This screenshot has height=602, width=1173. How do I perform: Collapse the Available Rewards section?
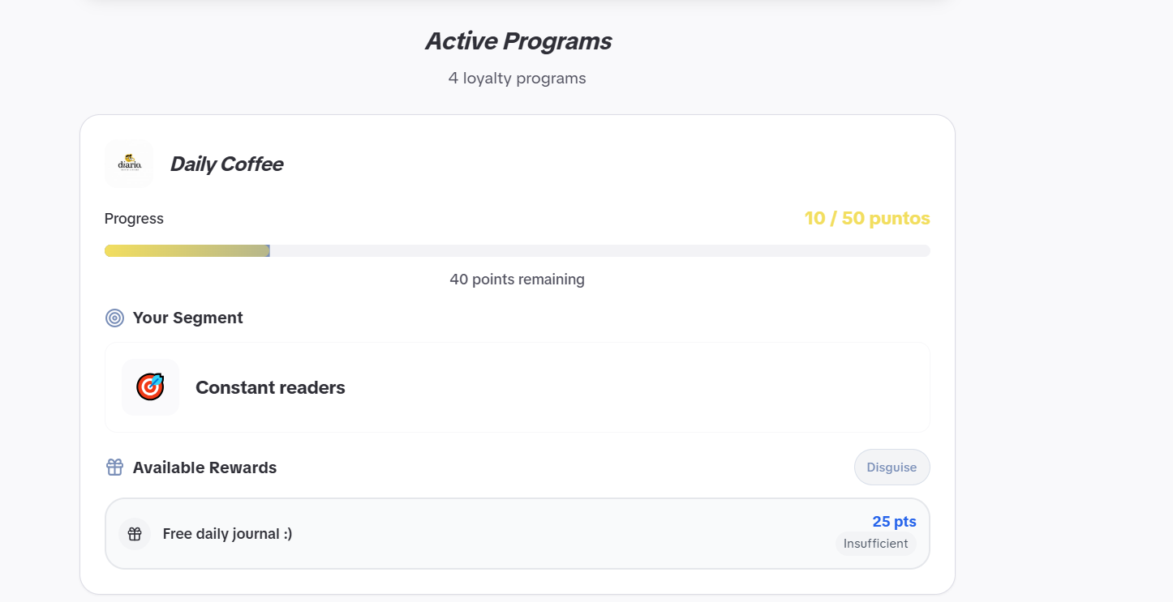[x=205, y=467]
